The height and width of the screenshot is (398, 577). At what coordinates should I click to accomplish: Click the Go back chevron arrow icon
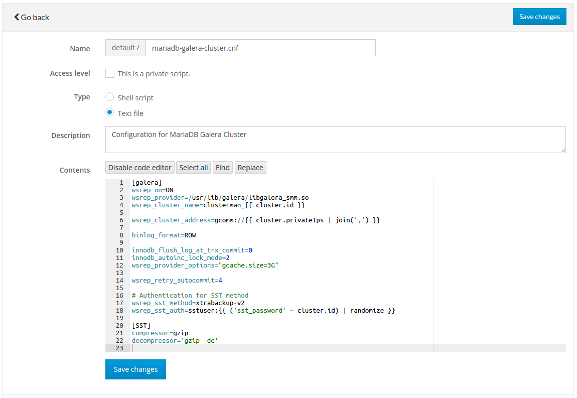17,17
